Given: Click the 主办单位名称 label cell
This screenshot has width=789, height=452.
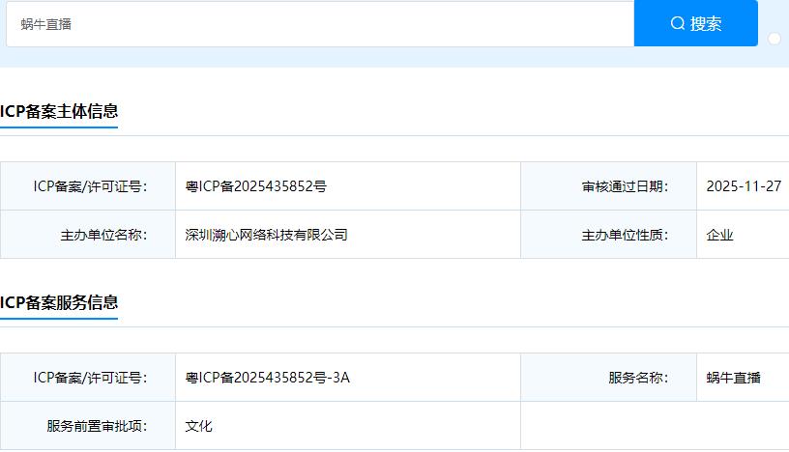Looking at the screenshot, I should point(103,235).
